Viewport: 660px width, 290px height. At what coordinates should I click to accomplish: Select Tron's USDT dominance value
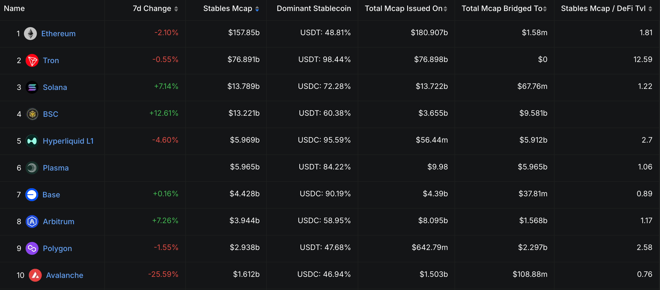tap(325, 60)
